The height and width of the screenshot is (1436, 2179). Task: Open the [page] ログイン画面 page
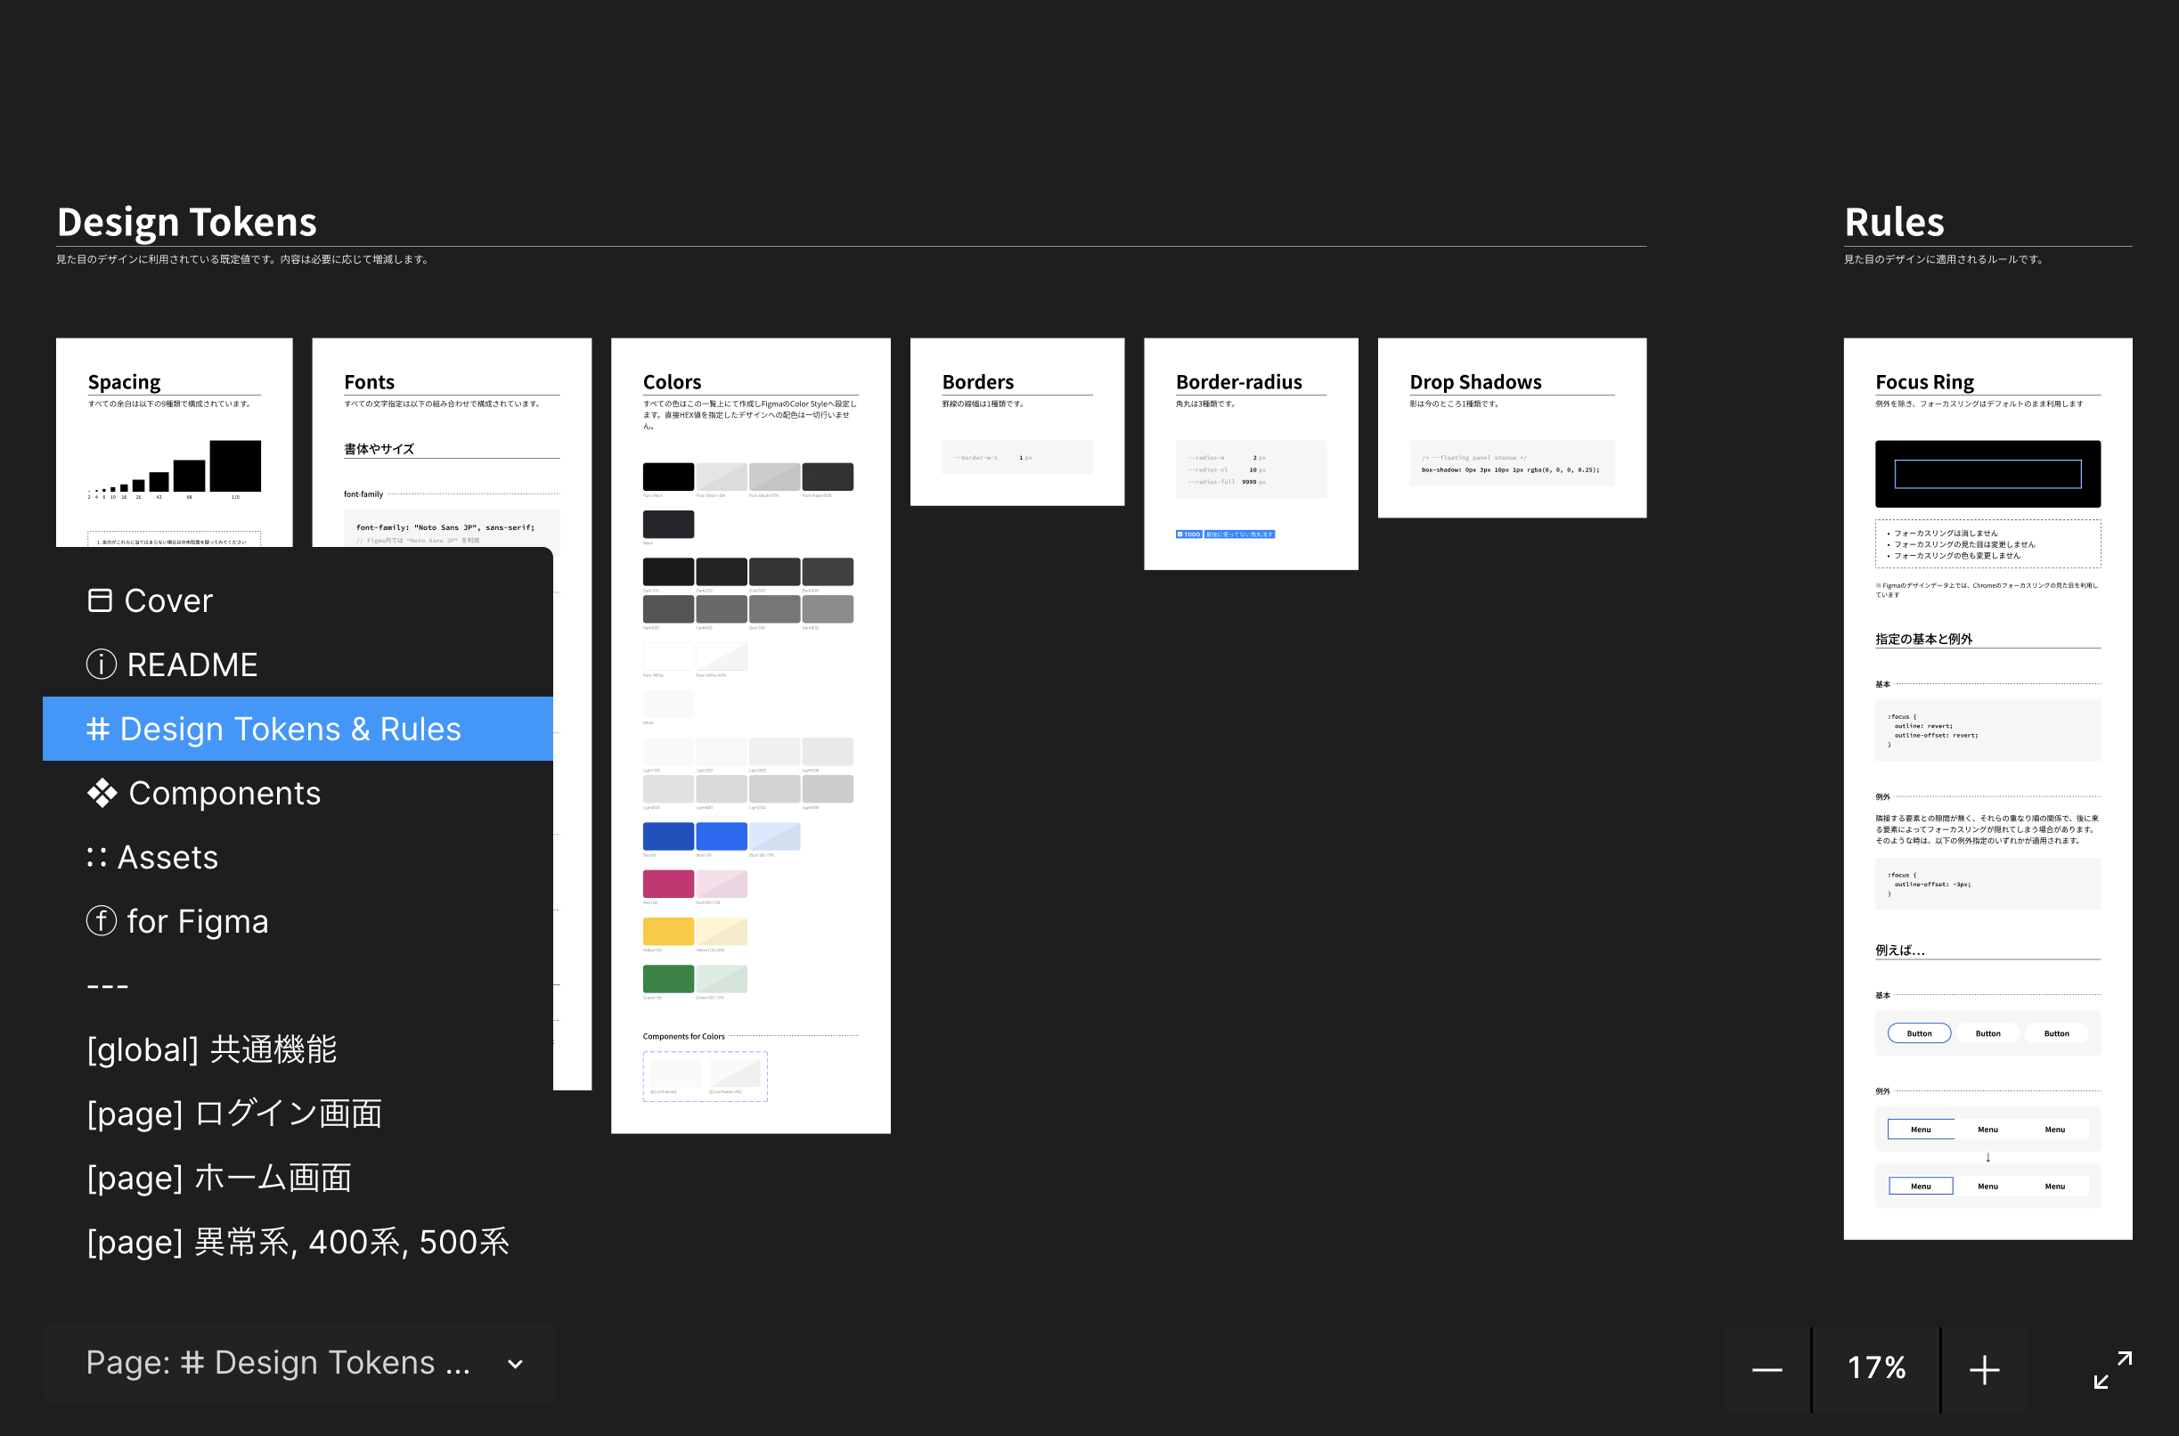(x=298, y=1114)
